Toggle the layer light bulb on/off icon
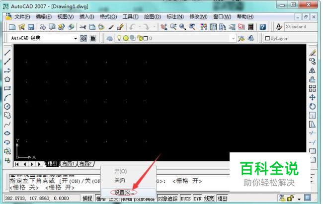The width and height of the screenshot is (323, 204). (119, 38)
